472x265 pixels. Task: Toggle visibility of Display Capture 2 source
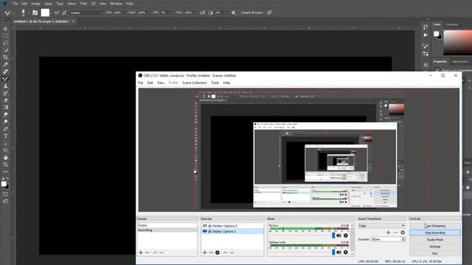pyautogui.click(x=205, y=231)
